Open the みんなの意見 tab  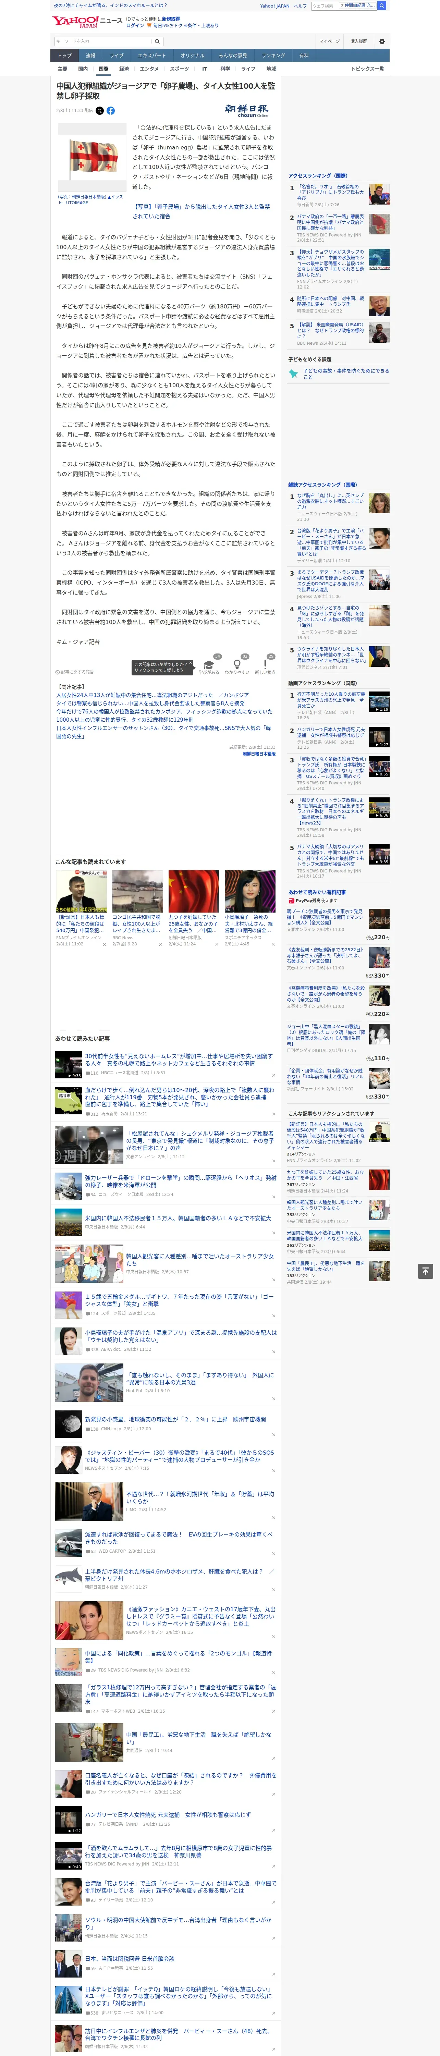[x=233, y=56]
